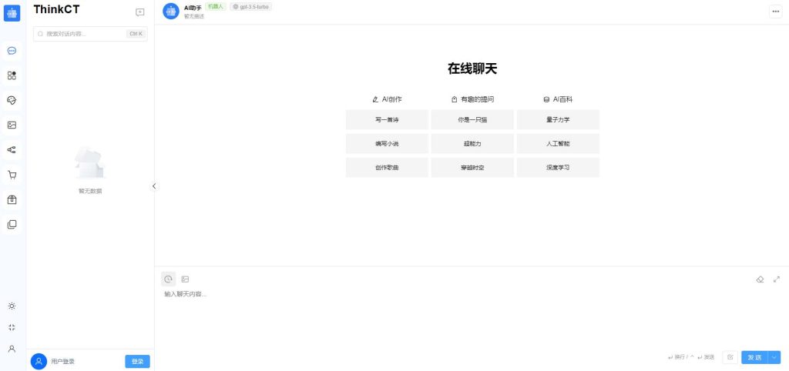Viewport: 789px width, 371px height.
Task: Open the image gallery icon in sidebar
Action: coord(12,125)
